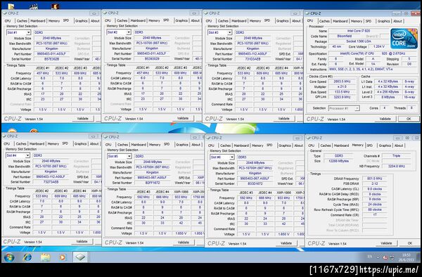Viewport: 422px width, 277px height.
Task: Click Validate in the Slot #3 window
Action: coord(284,118)
